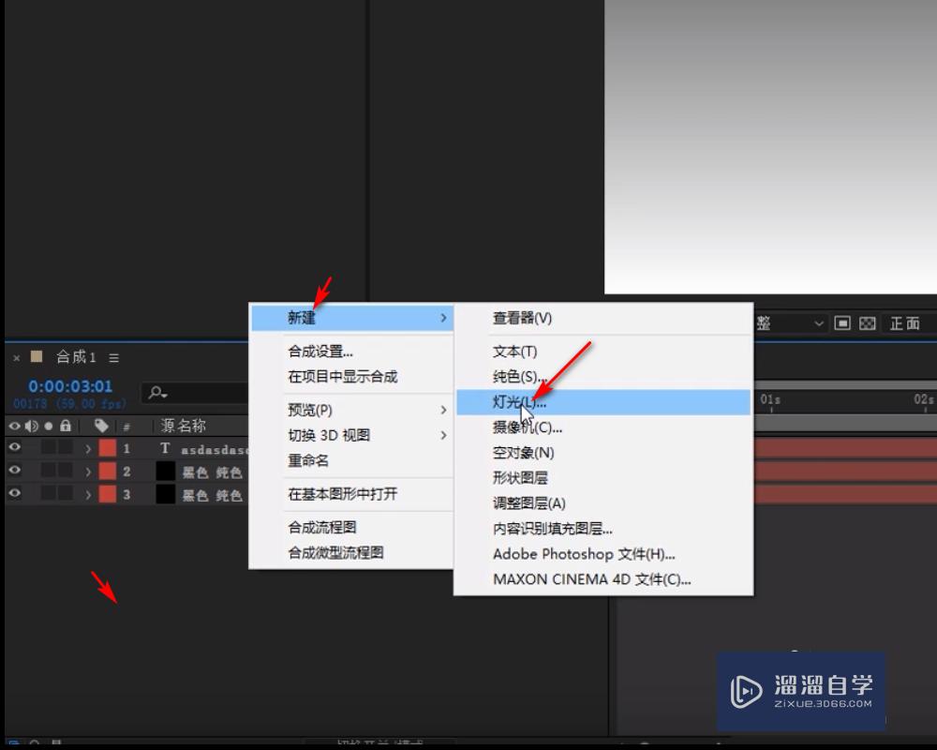Expand the 预览(P) submenu arrow
The width and height of the screenshot is (937, 750).
(443, 410)
